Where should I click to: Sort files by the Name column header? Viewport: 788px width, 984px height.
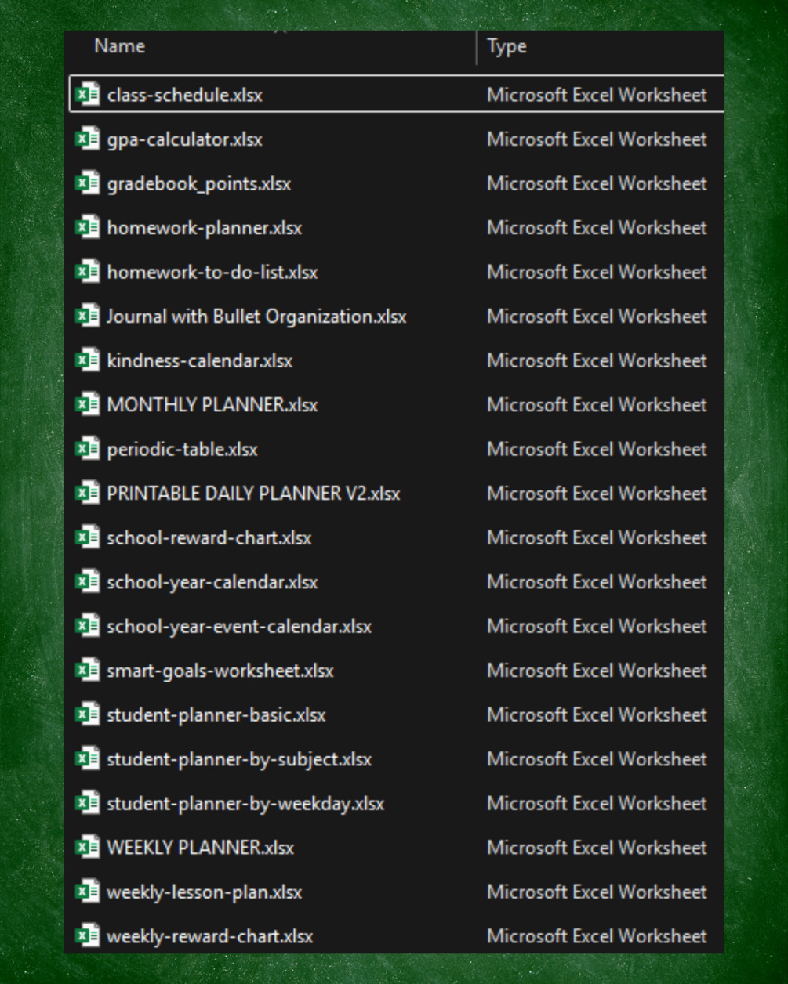tap(119, 46)
